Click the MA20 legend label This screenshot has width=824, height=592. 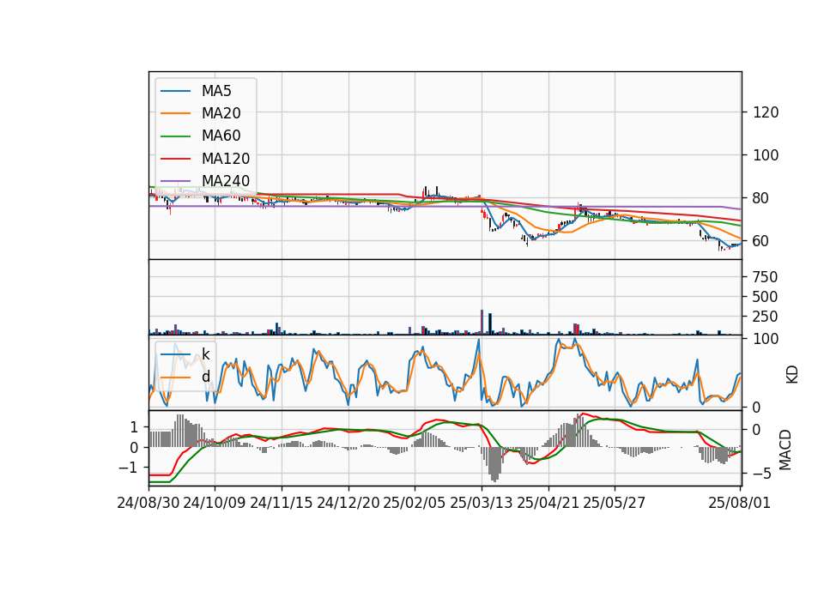click(x=221, y=113)
